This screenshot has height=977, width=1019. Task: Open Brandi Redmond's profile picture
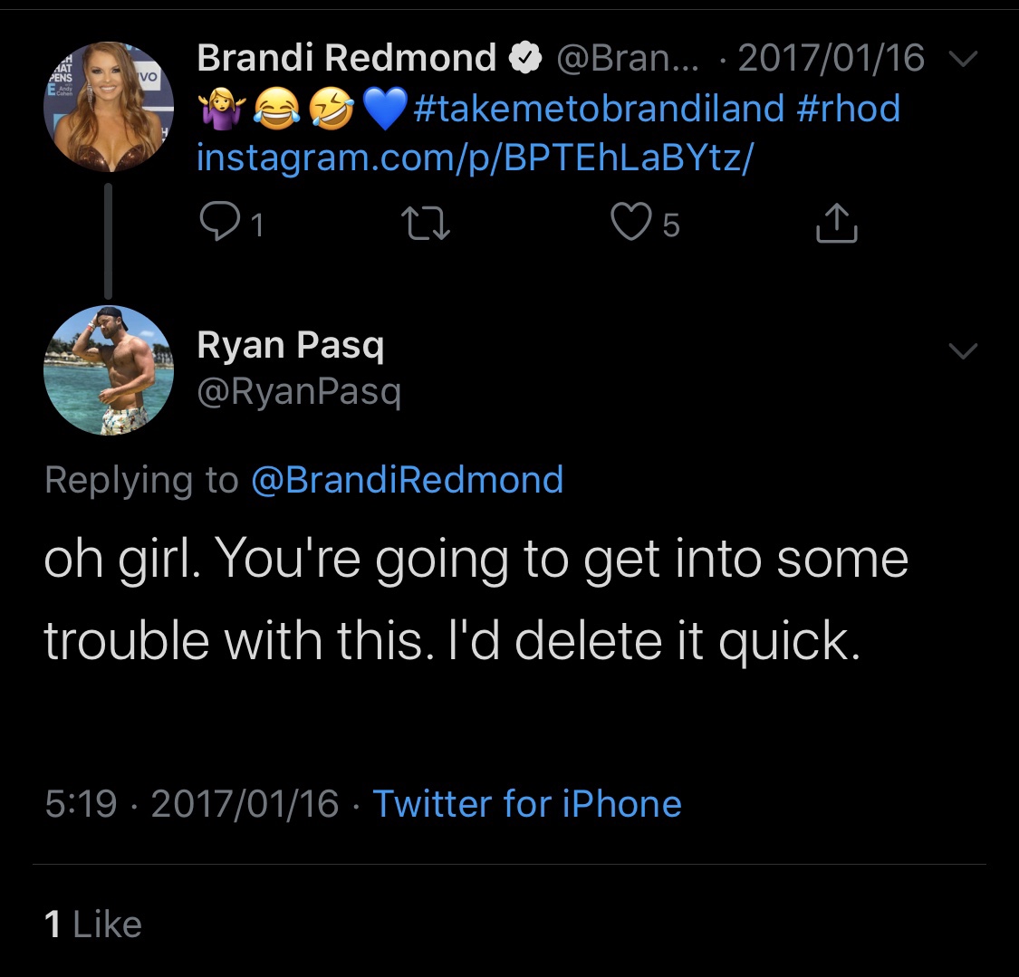109,107
